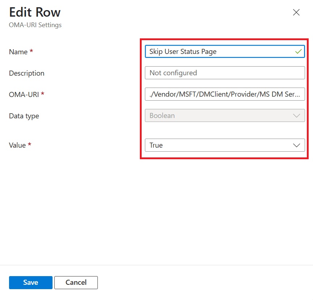Click the green checkmark next to Name
This screenshot has width=313, height=300.
point(298,51)
